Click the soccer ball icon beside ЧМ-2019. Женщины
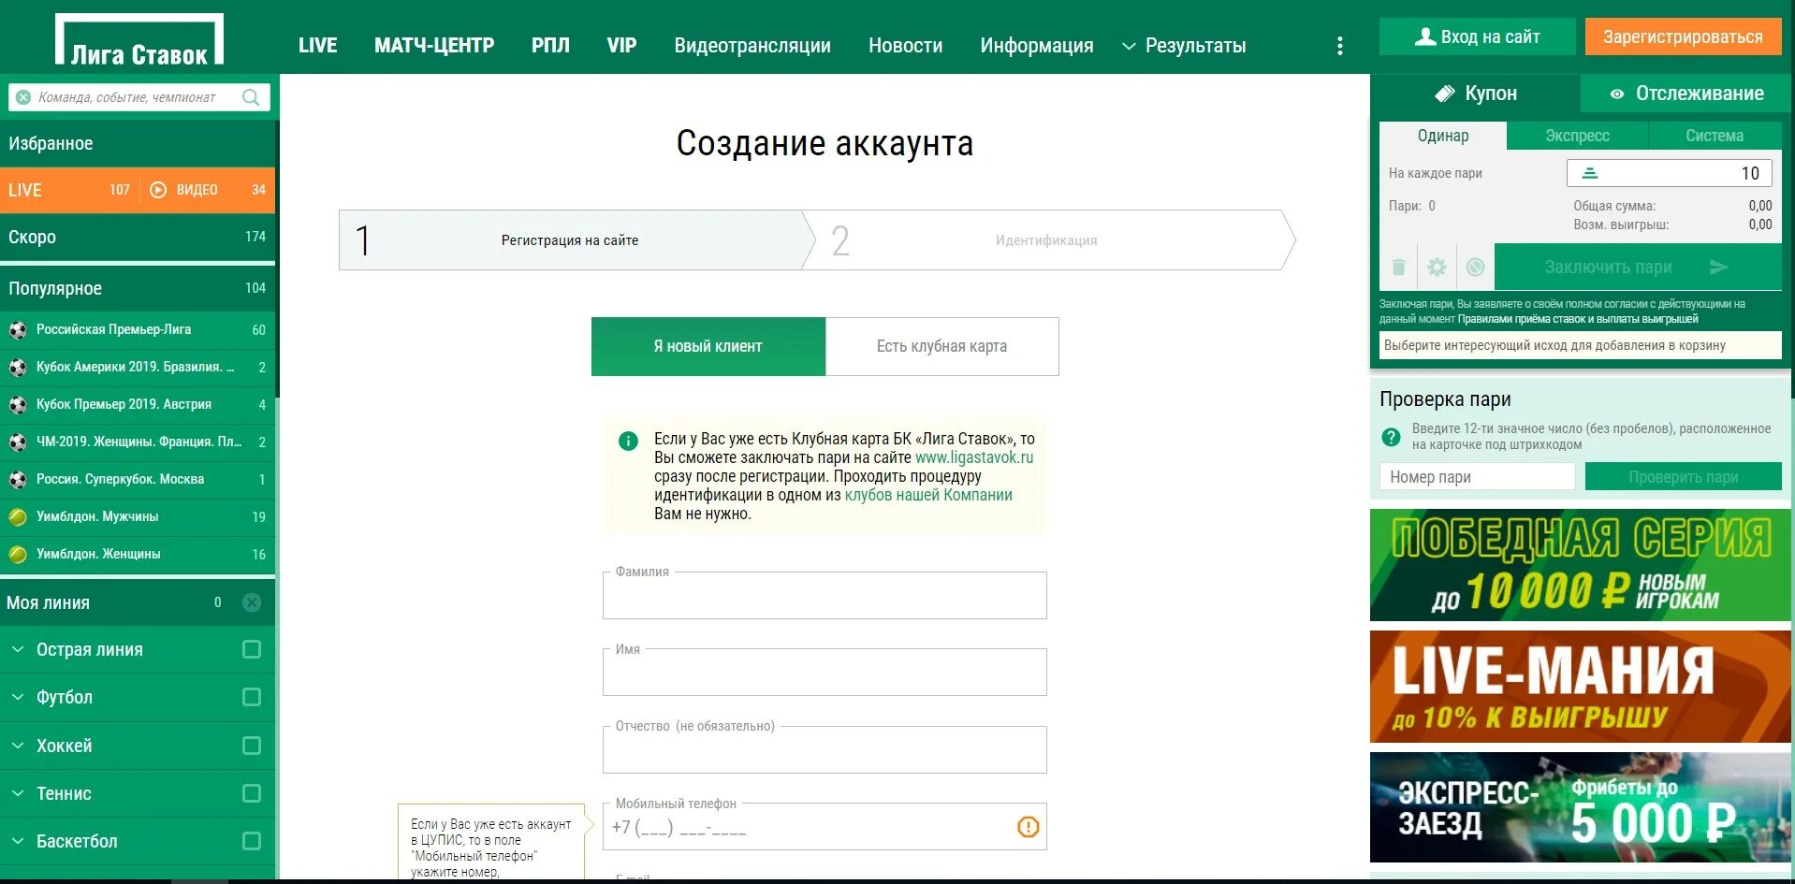This screenshot has height=884, width=1795. point(18,442)
